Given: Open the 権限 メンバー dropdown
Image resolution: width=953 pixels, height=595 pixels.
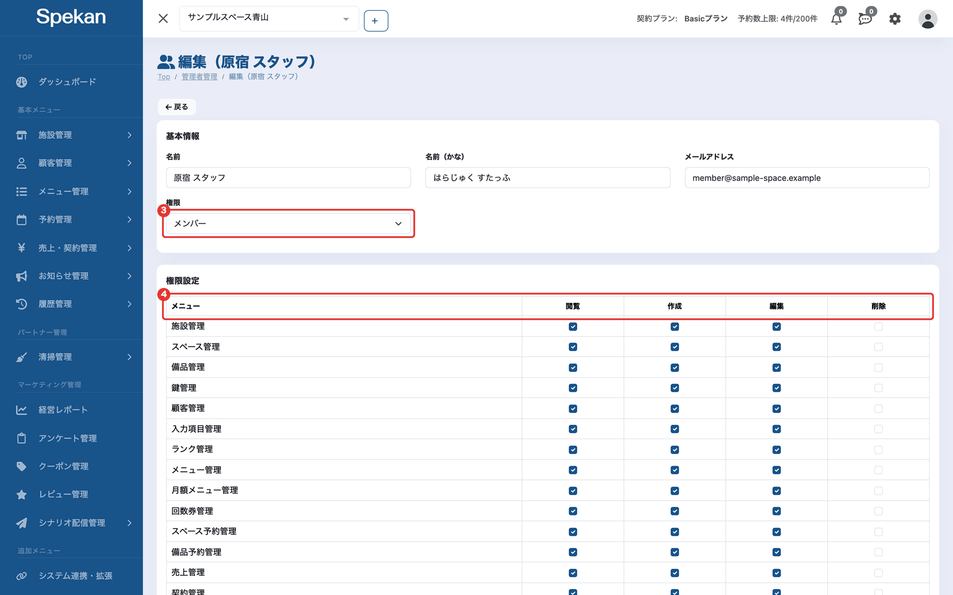Looking at the screenshot, I should (x=288, y=224).
